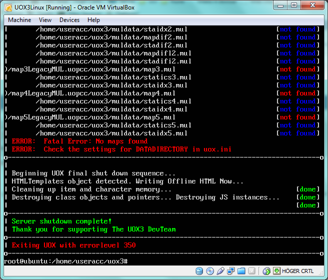Open the shared folders status icon
328x280 pixels.
241,271
